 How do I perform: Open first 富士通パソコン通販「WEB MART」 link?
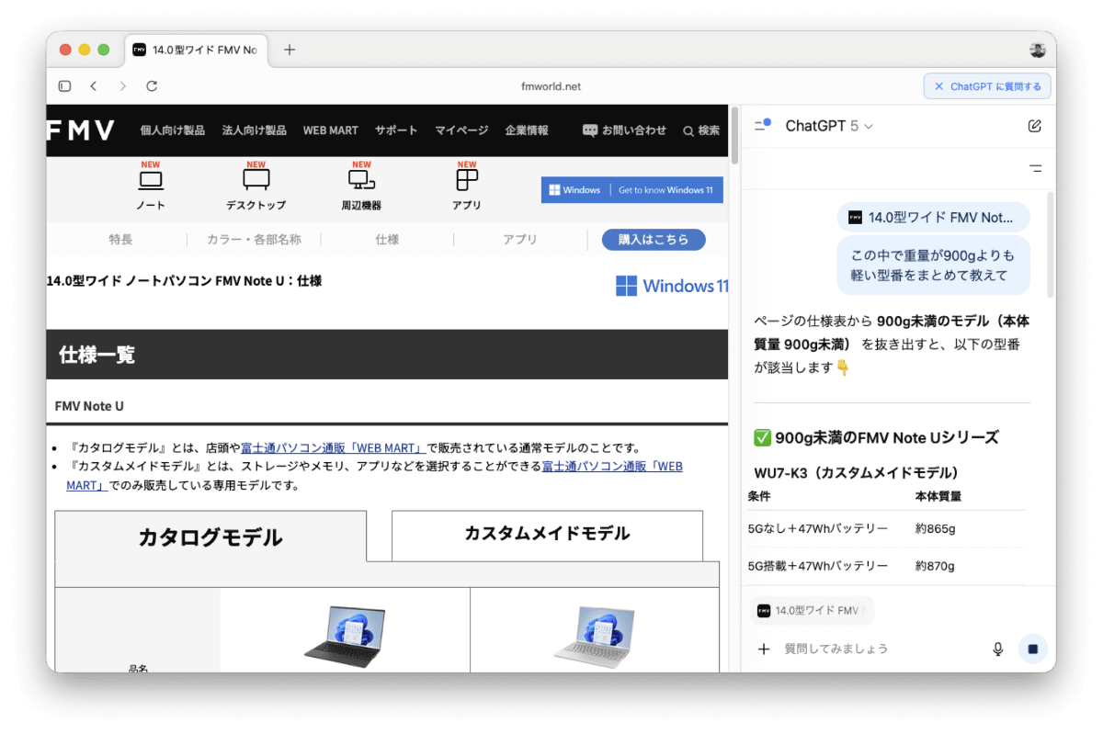(x=334, y=448)
